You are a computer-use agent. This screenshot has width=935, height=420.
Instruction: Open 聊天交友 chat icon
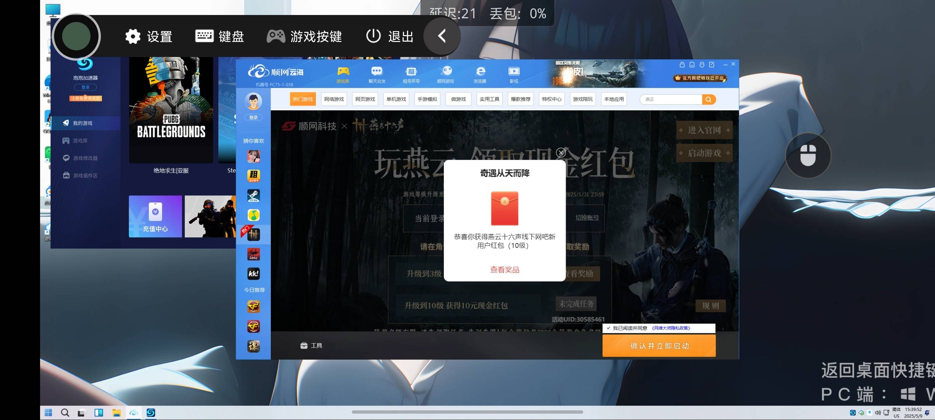(x=377, y=75)
